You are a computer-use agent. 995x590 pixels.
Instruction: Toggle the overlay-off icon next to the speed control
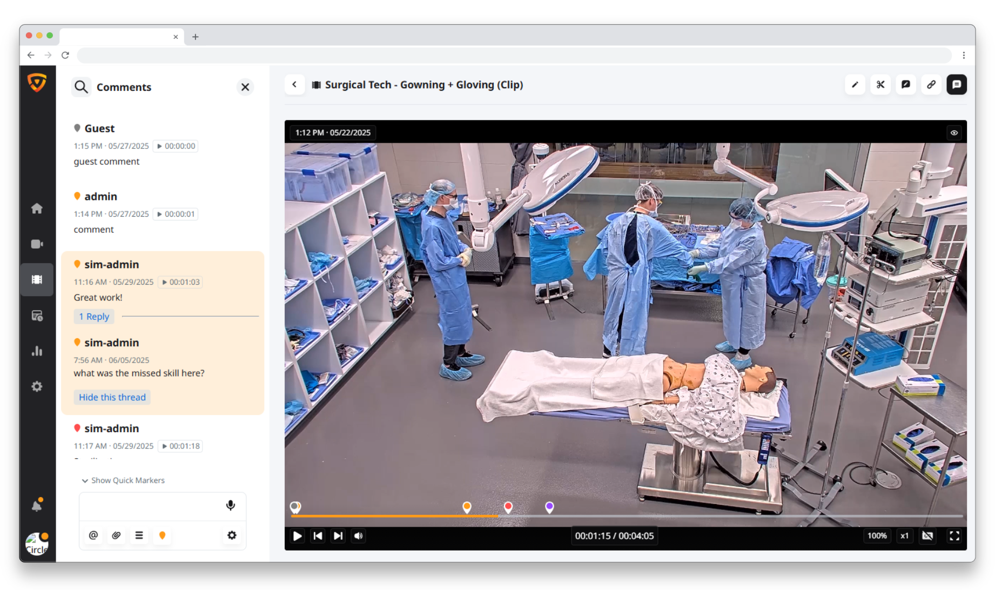coord(927,536)
